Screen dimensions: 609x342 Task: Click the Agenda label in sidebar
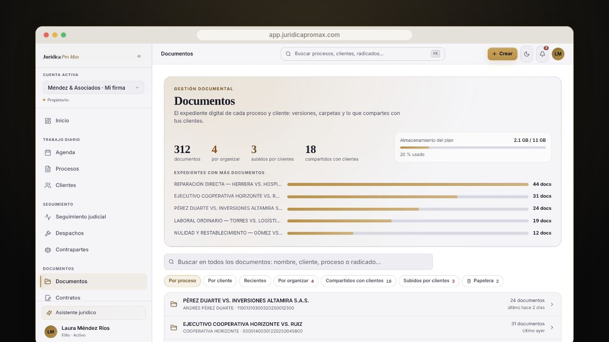[65, 153]
